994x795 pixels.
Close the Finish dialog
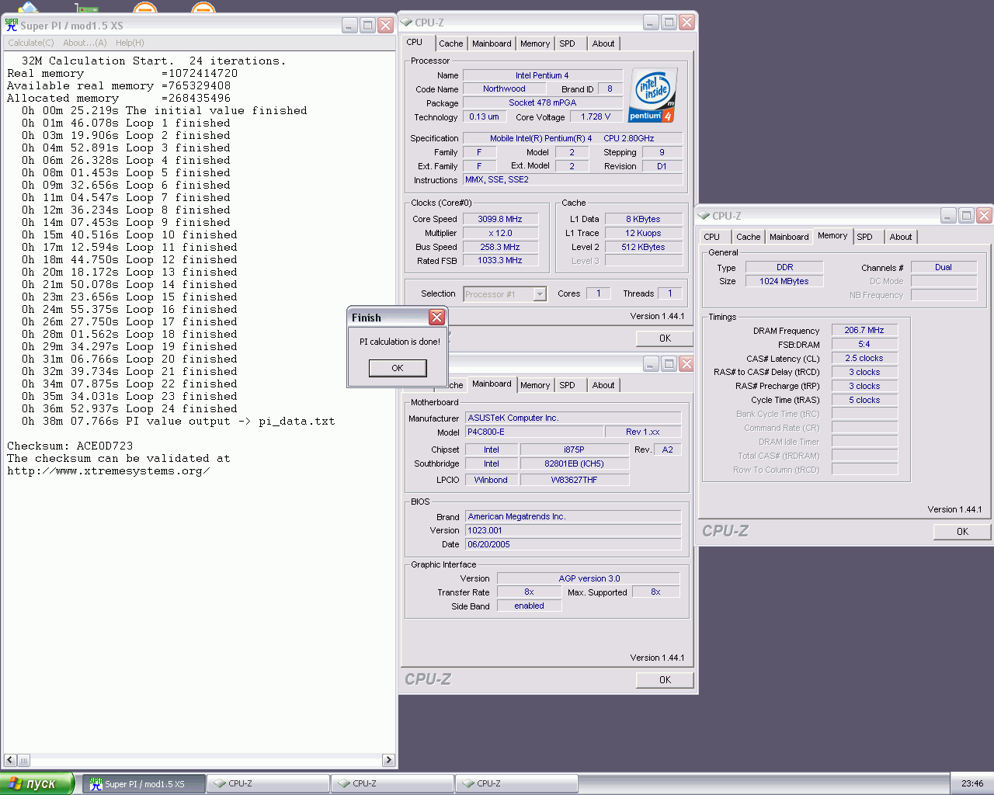pyautogui.click(x=436, y=317)
